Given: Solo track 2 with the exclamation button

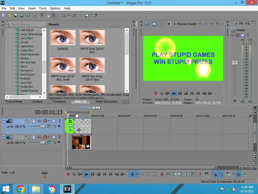Looking at the screenshot, I should pyautogui.click(x=60, y=121).
